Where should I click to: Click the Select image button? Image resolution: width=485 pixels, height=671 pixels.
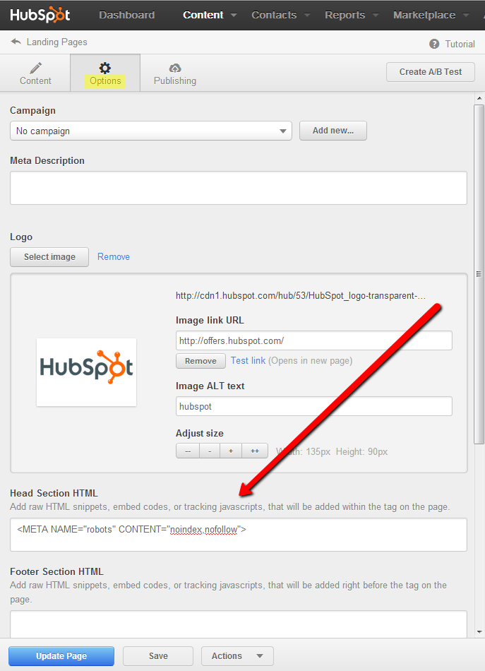click(49, 257)
